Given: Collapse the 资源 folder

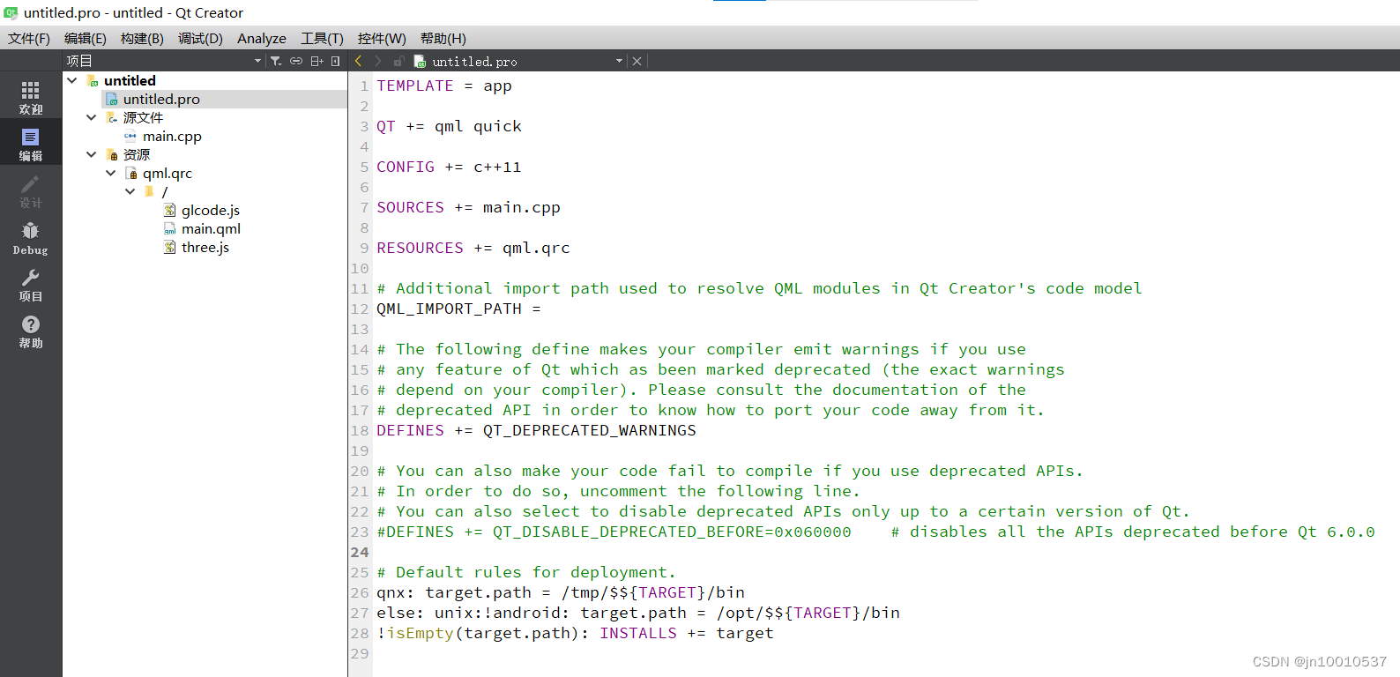Looking at the screenshot, I should 91,154.
